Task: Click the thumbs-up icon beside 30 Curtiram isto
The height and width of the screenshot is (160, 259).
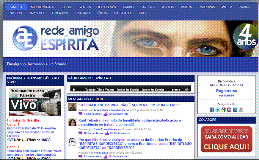Action: pyautogui.click(x=107, y=133)
